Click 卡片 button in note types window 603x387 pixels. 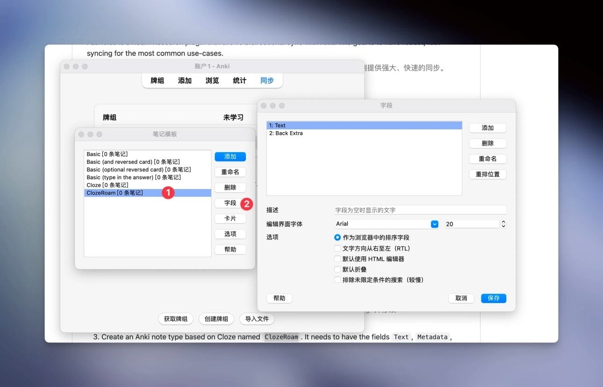(230, 218)
